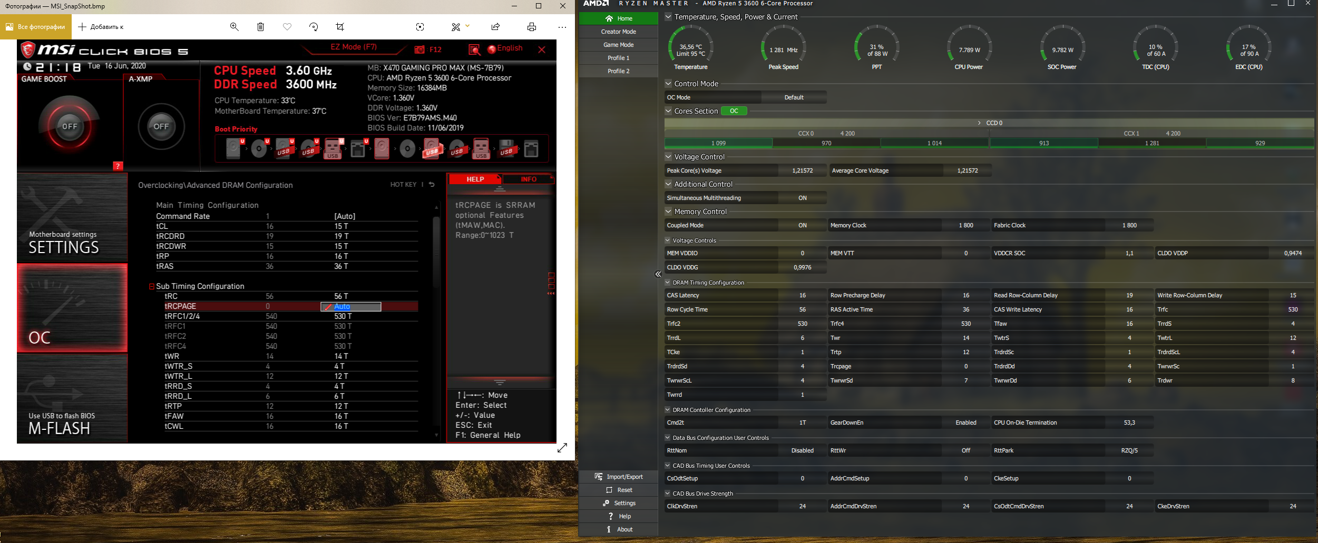Viewport: 1318px width, 543px height.
Task: Open the edit and create pencil icon
Action: click(x=456, y=27)
